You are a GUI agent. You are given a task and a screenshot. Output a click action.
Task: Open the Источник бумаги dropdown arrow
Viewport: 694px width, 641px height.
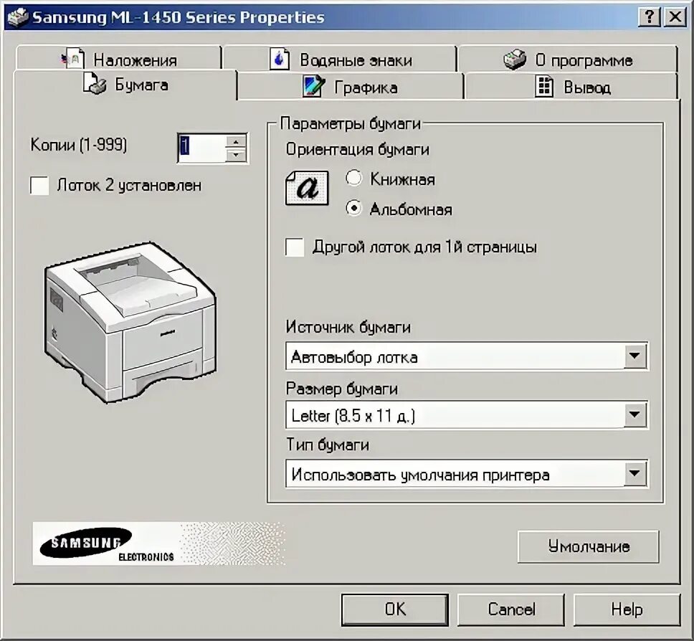[x=634, y=356]
